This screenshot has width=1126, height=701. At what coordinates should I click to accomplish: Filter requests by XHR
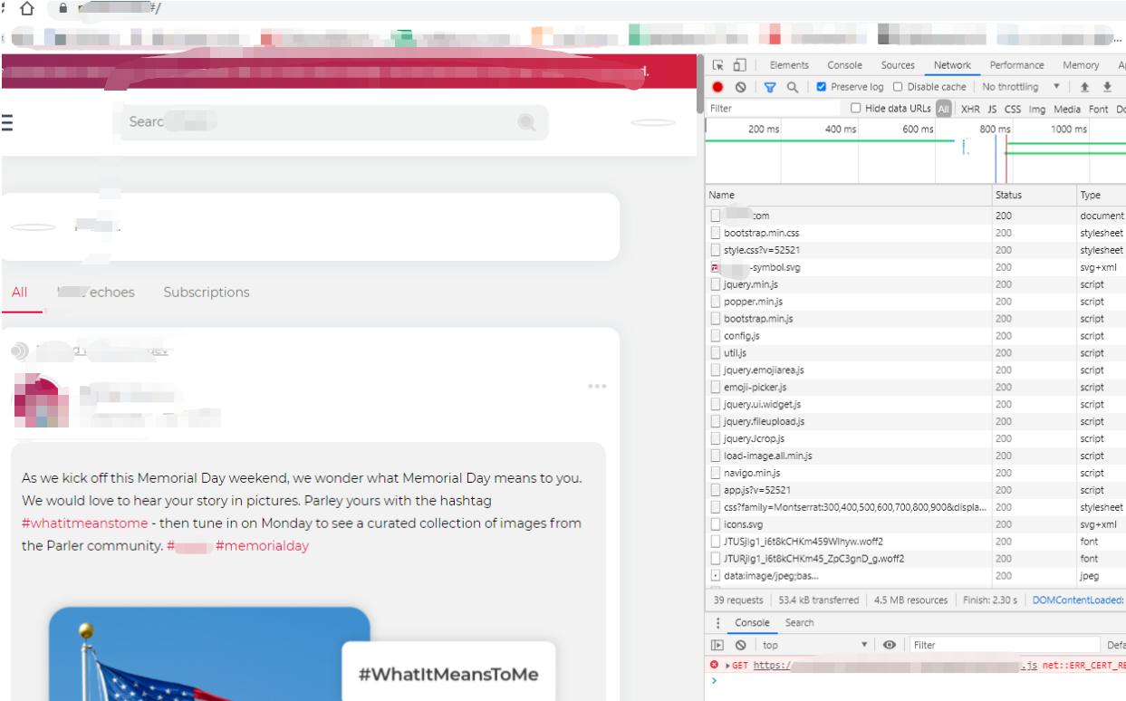point(970,109)
